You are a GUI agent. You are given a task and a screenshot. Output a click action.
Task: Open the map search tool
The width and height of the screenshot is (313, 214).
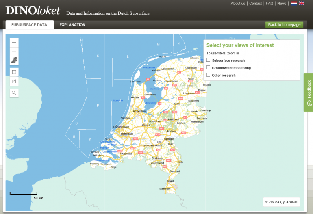point(14,93)
